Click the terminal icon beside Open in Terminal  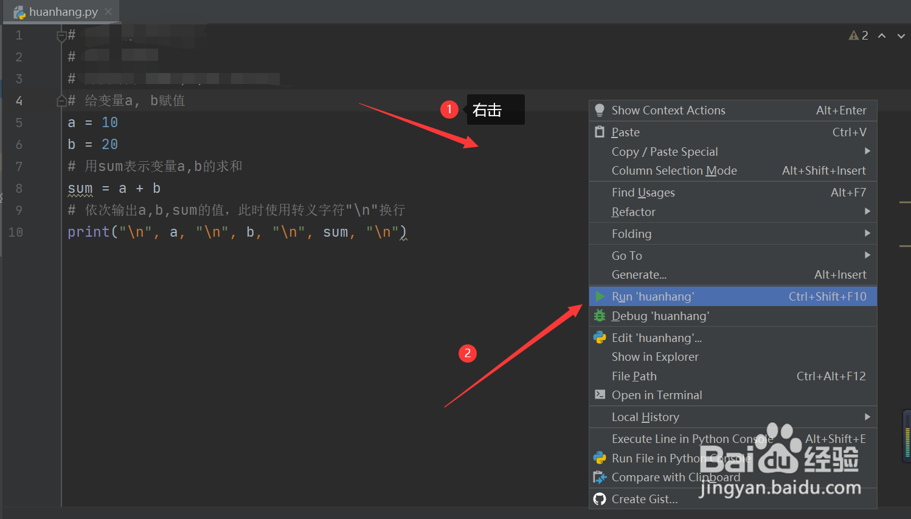coord(600,394)
